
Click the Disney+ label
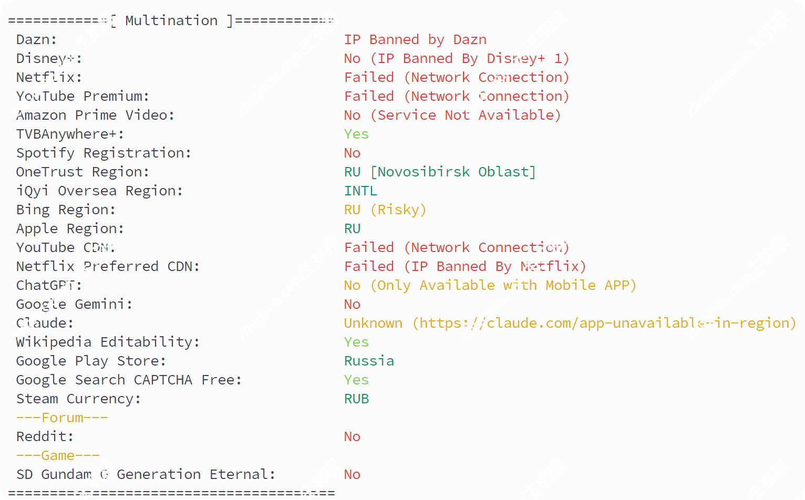point(49,58)
